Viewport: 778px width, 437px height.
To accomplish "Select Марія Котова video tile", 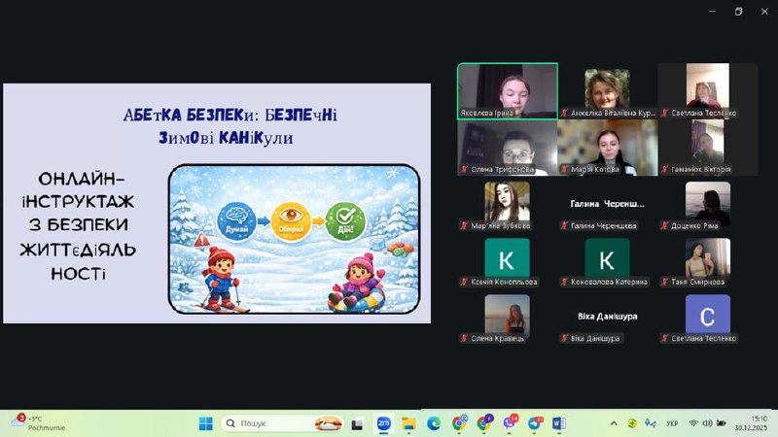I will click(607, 148).
